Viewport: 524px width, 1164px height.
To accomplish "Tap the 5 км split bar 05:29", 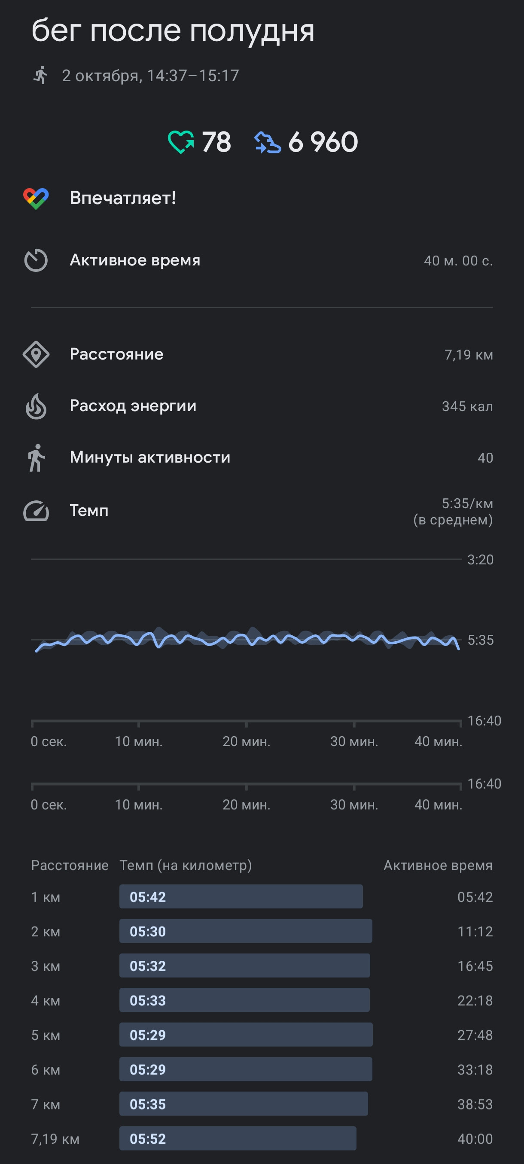I will point(246,1034).
